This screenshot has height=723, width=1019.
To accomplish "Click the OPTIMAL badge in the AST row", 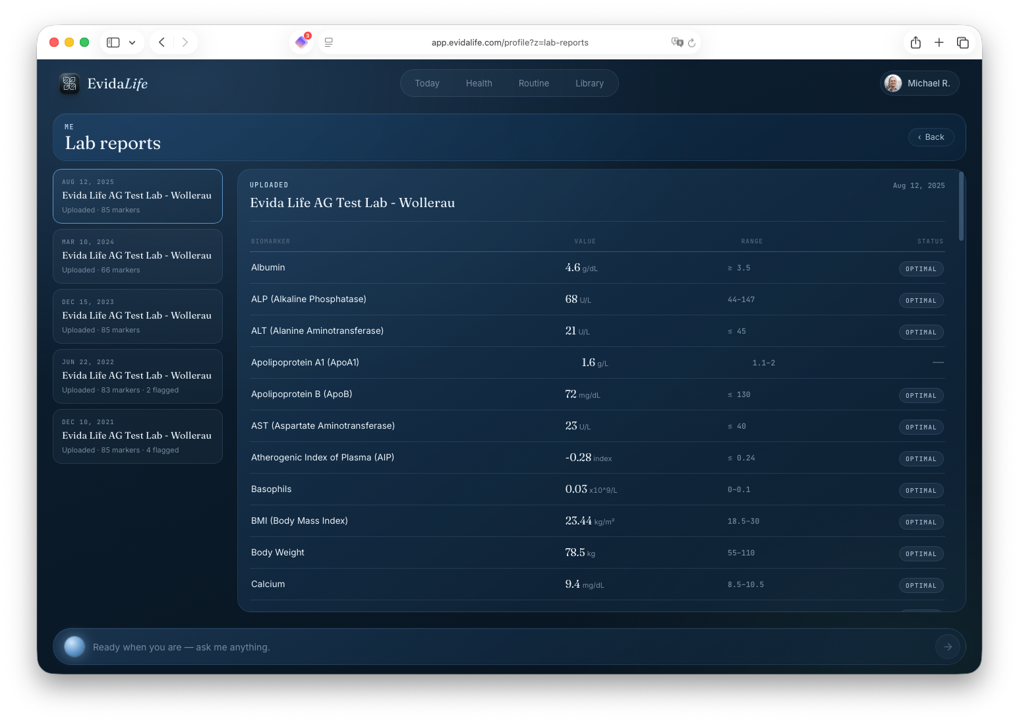I will (x=921, y=427).
